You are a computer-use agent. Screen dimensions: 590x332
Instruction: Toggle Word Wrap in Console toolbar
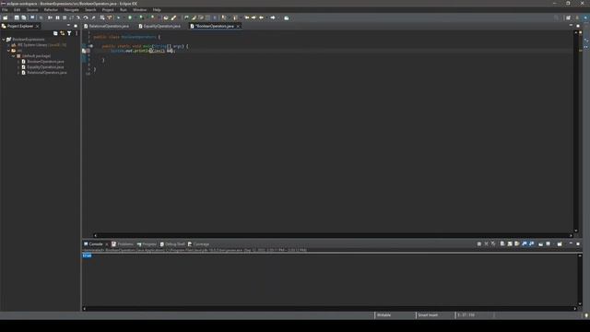click(x=517, y=243)
